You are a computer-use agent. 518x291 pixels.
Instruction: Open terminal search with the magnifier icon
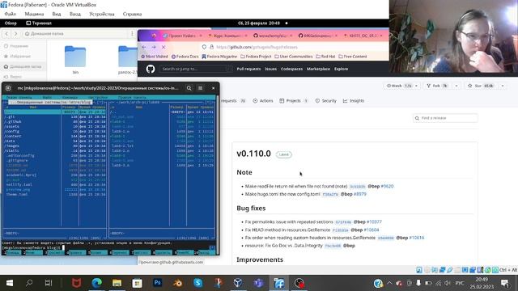pos(189,88)
